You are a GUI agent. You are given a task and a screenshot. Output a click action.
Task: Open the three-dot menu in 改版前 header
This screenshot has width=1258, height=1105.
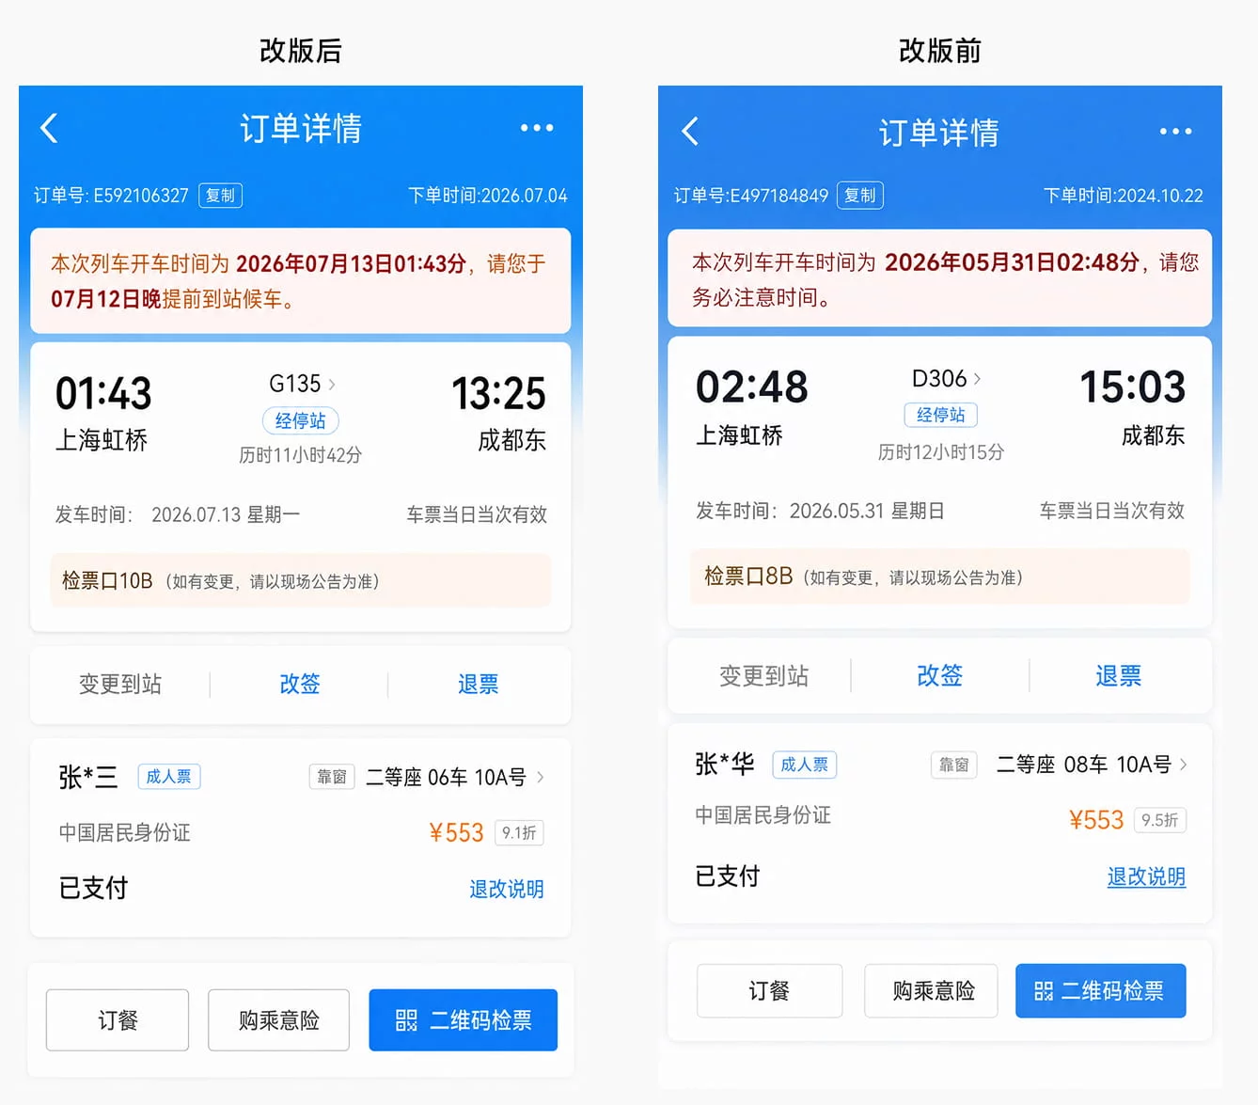[x=1175, y=132]
